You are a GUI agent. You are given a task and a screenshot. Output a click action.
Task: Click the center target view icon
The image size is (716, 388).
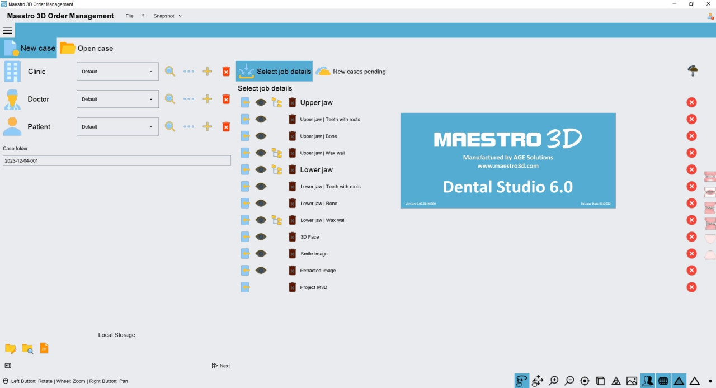585,381
